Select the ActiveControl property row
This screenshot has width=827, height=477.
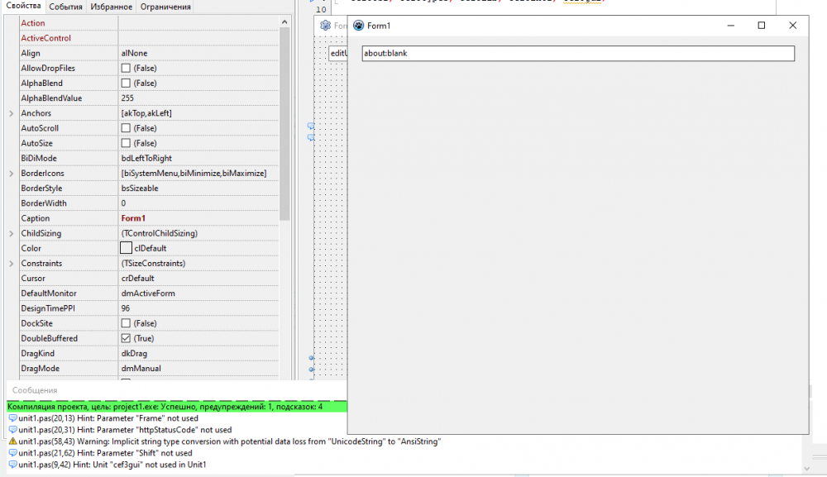click(149, 38)
